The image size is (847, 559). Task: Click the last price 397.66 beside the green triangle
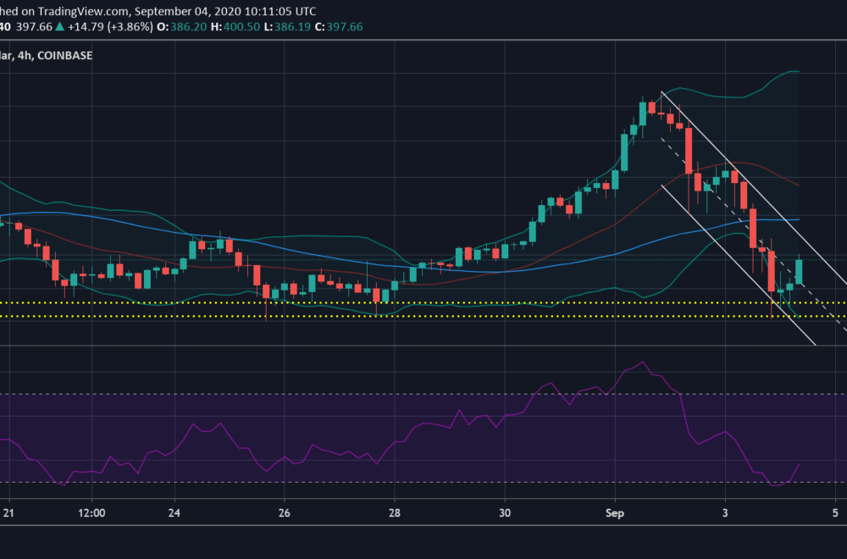[x=34, y=27]
